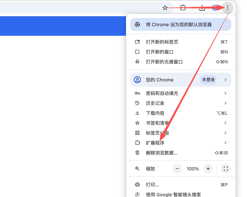Expand the 历史记录 submenu chevron
This screenshot has width=247, height=197.
[x=225, y=103]
